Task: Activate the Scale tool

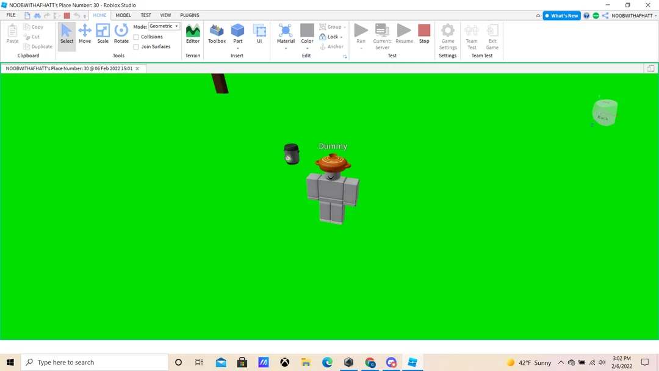Action: [103, 34]
